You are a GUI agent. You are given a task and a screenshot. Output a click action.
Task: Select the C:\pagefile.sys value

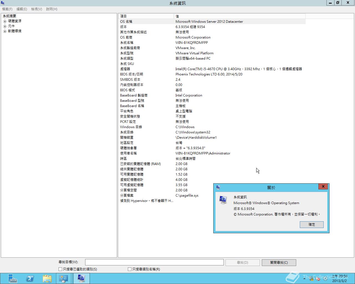(187, 195)
